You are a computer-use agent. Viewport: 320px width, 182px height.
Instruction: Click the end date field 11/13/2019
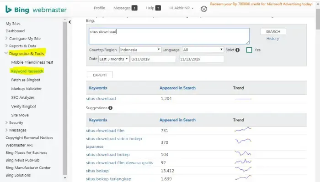[202, 59]
